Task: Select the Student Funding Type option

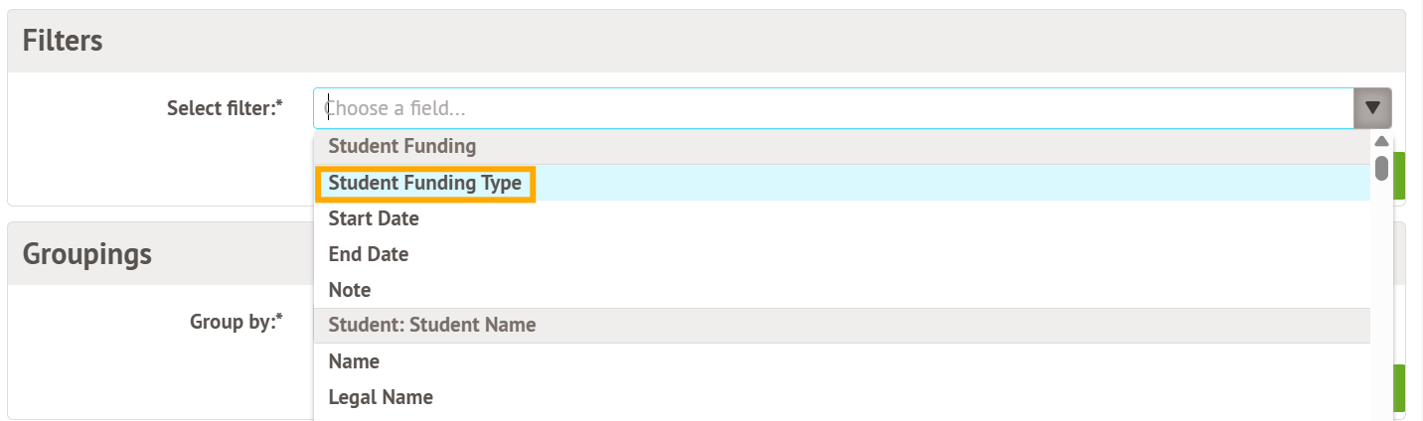Action: 425,184
